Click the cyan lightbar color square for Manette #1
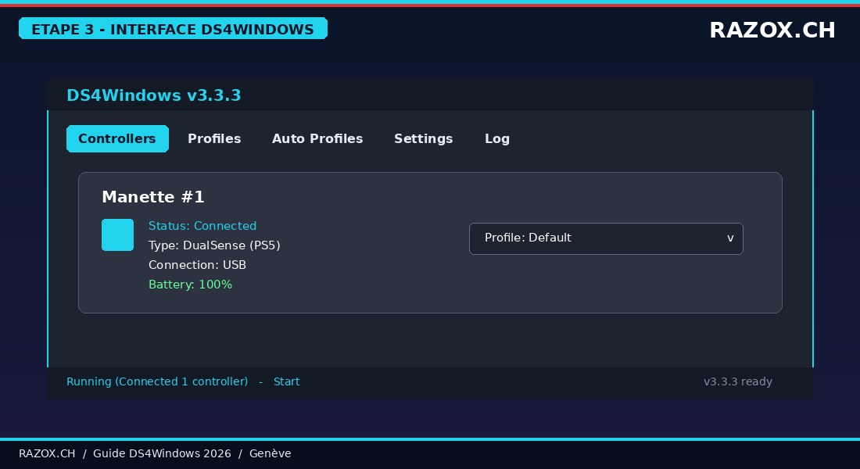860x469 pixels. [x=117, y=234]
